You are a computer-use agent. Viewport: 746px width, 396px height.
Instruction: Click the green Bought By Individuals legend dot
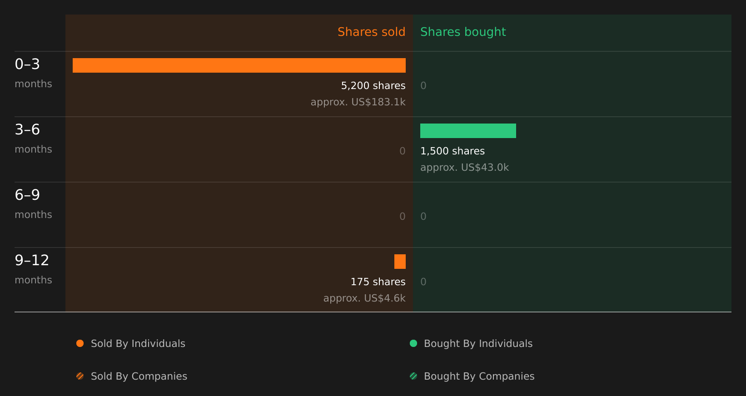[x=413, y=343]
